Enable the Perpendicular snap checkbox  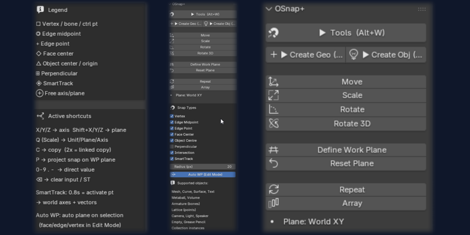click(x=172, y=146)
